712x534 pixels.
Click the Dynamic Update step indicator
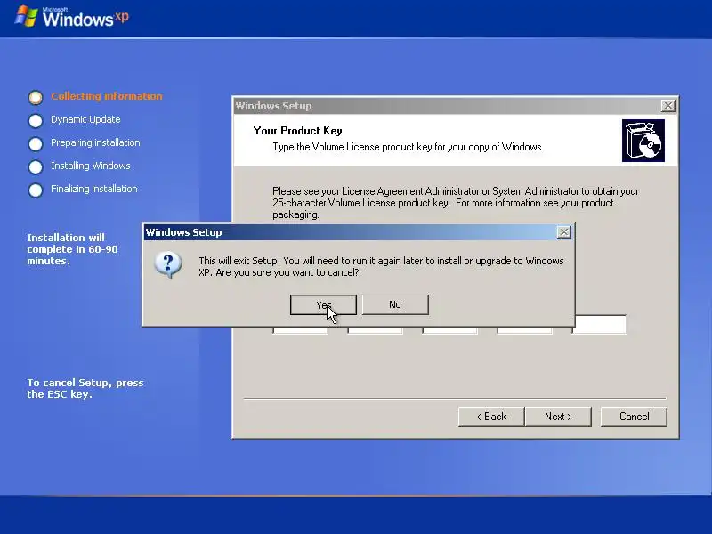click(x=36, y=120)
